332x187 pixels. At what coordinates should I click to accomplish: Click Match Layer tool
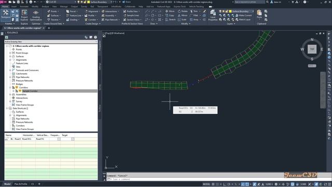coord(243,20)
